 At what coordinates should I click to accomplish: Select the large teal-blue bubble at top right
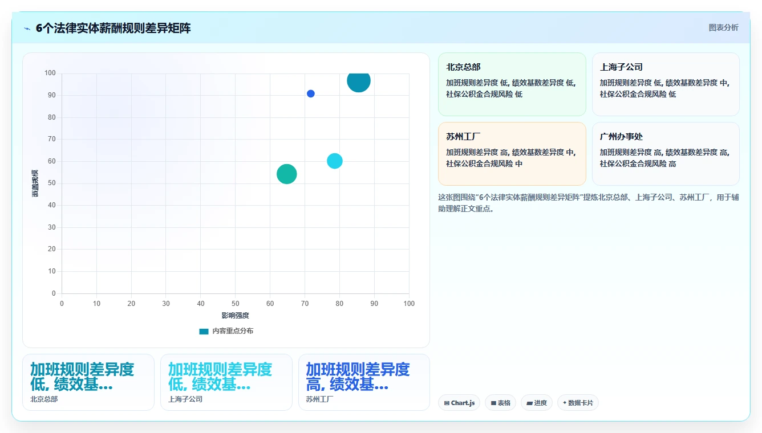(x=359, y=81)
